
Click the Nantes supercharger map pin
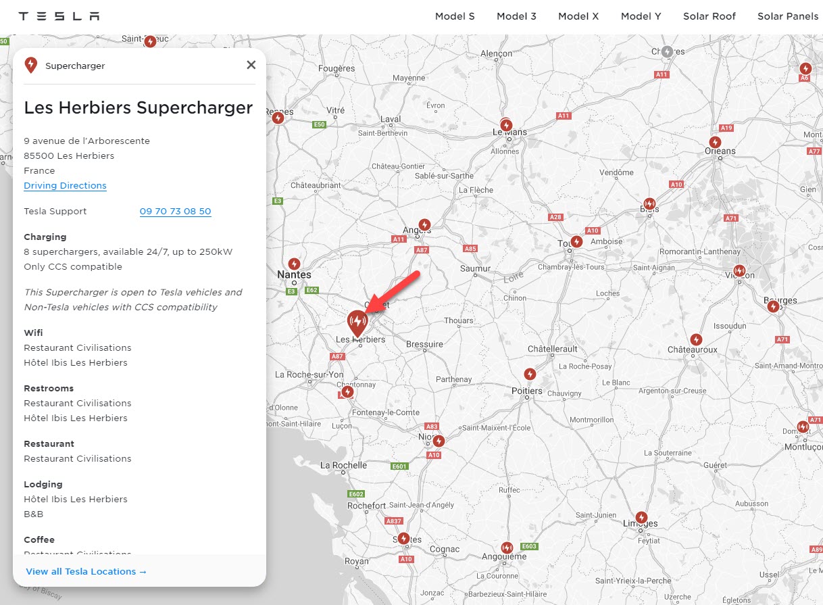pos(294,263)
